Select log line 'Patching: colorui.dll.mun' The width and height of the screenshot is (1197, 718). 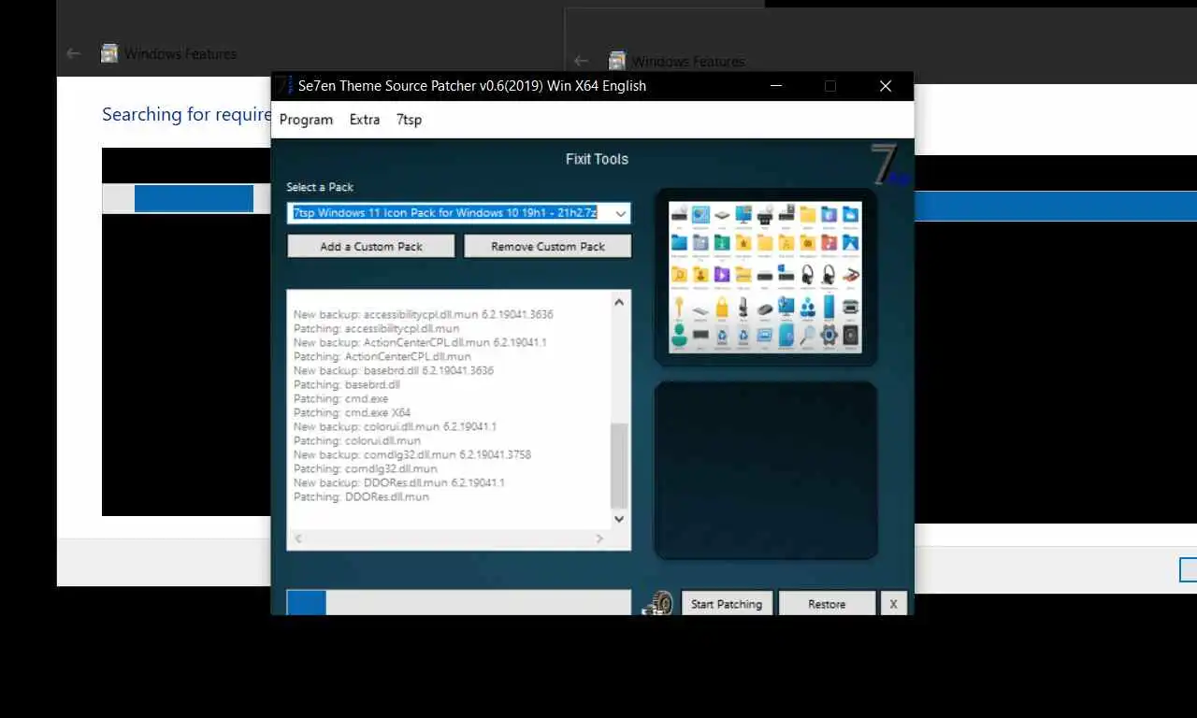(356, 441)
